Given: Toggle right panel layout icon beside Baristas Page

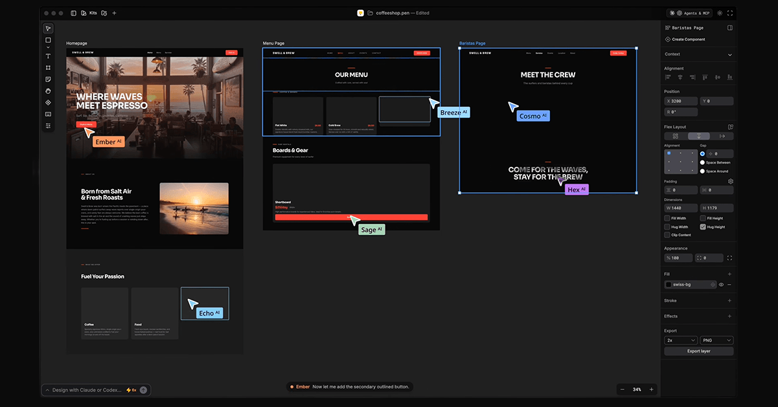Looking at the screenshot, I should [730, 28].
